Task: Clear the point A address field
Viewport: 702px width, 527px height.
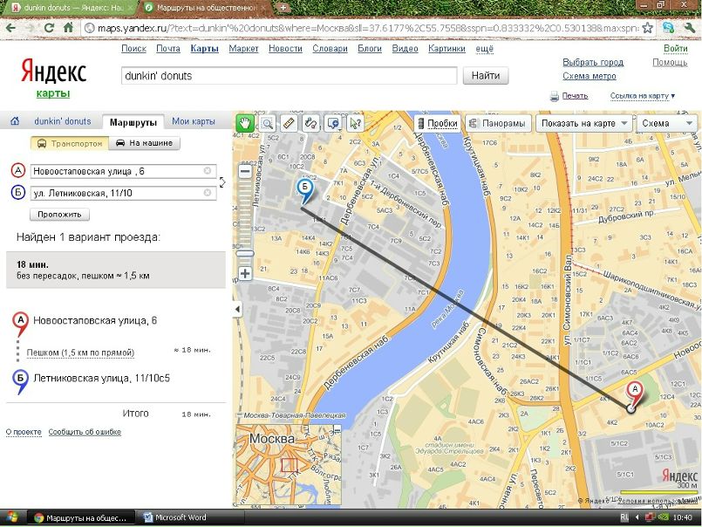Action: point(208,171)
